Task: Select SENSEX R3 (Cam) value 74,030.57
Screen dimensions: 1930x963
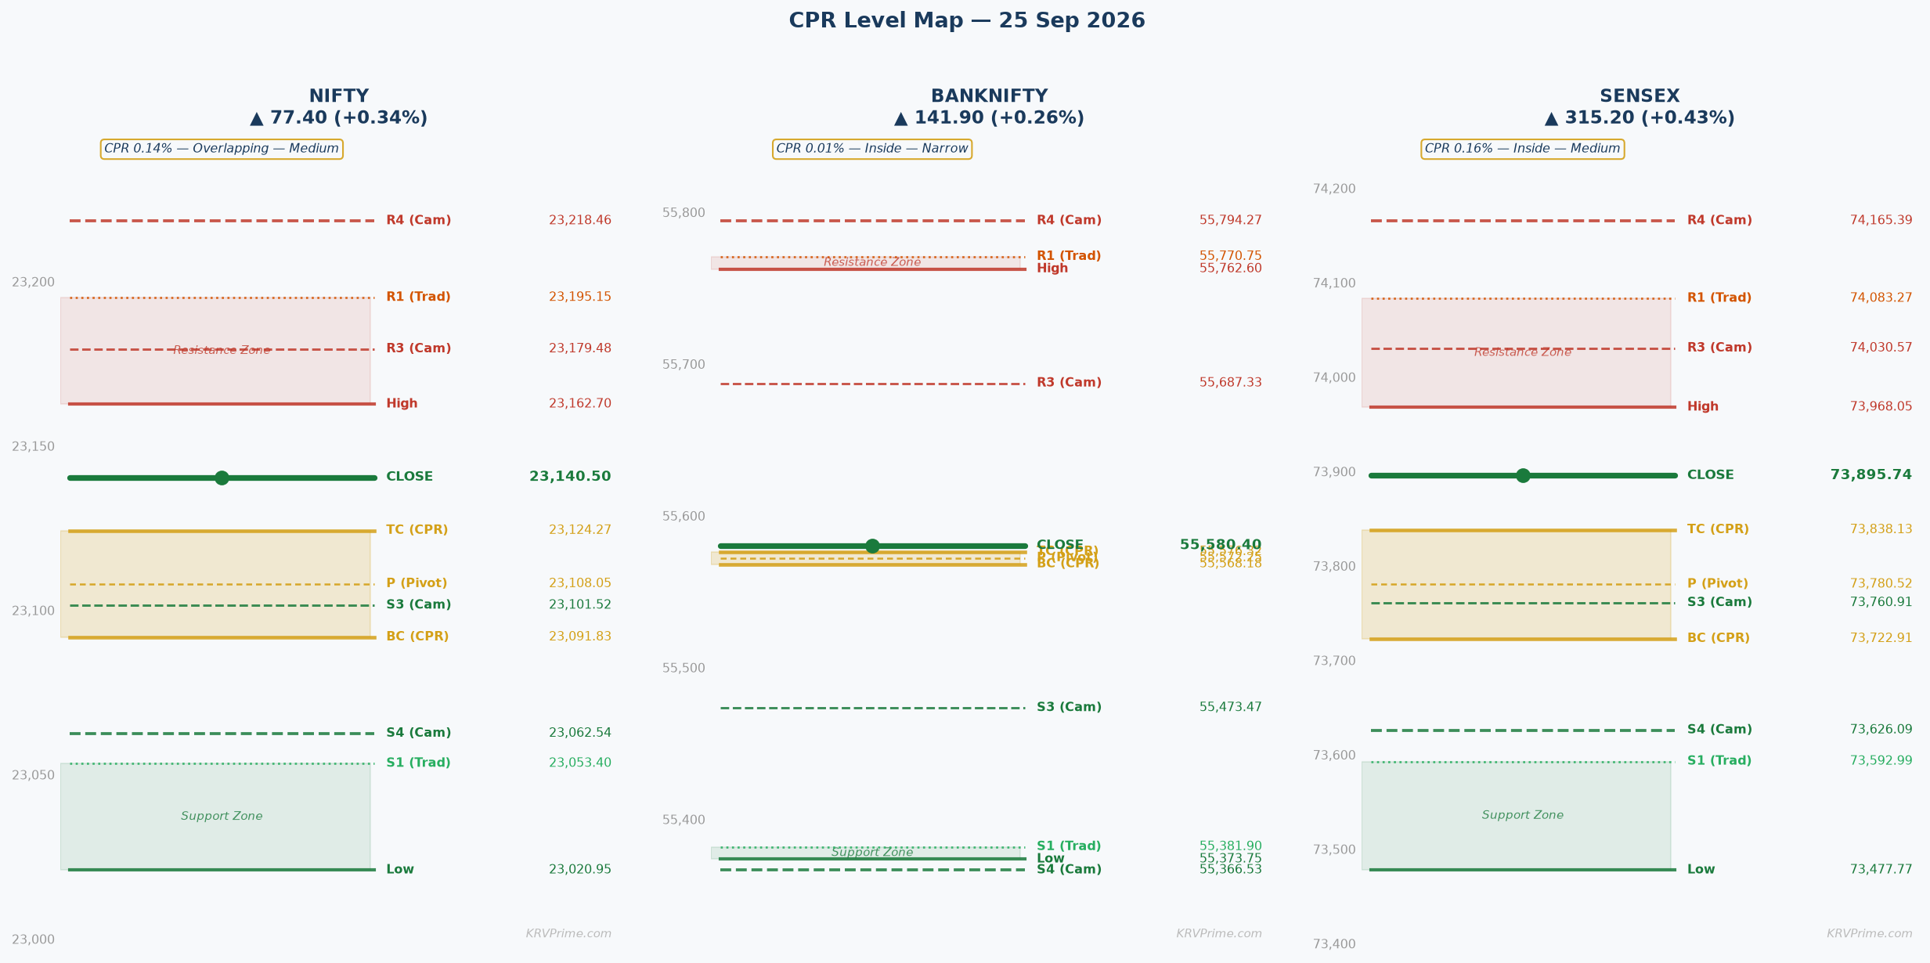Action: (x=1881, y=348)
